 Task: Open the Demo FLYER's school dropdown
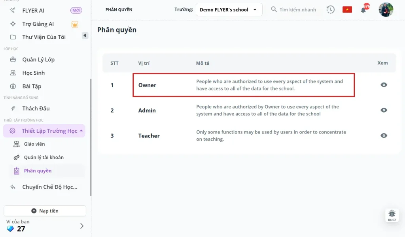229,9
